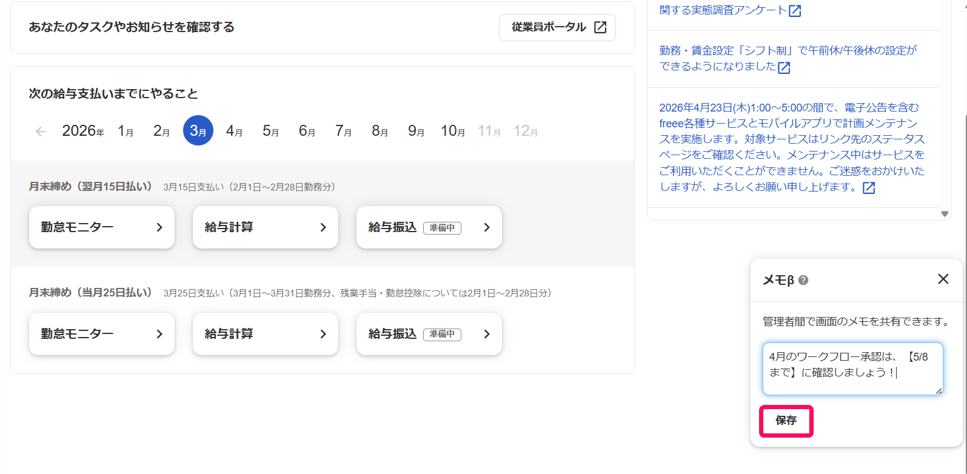This screenshot has width=967, height=474.
Task: Click the memo textarea resize grip
Action: pos(939,391)
